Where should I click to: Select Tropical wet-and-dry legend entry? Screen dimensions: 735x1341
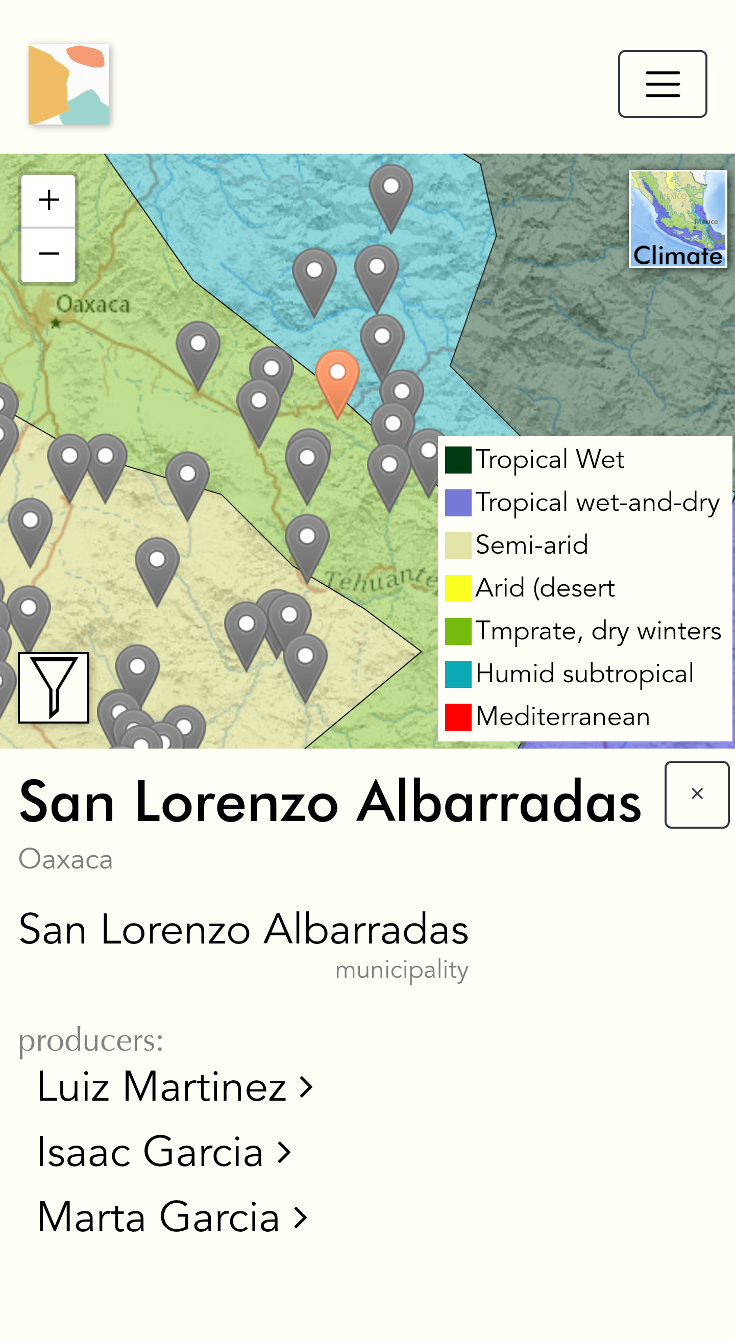[597, 502]
